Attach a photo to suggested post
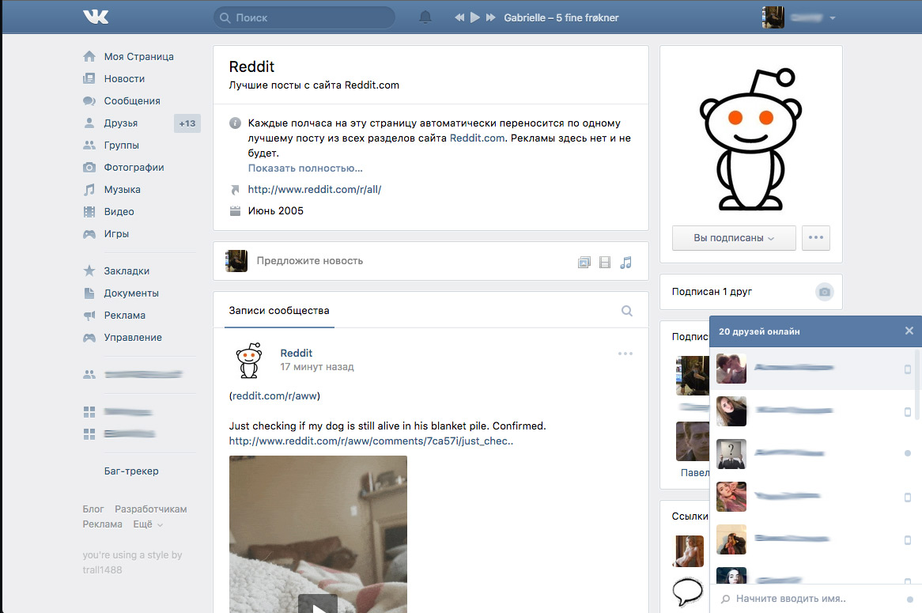922x613 pixels. 584,263
